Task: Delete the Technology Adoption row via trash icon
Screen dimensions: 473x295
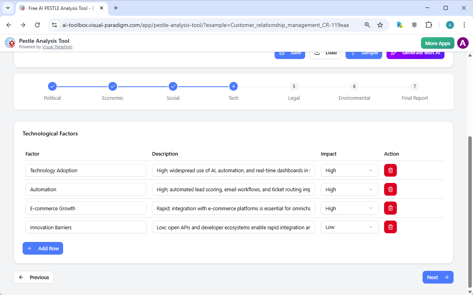Action: coord(390,170)
